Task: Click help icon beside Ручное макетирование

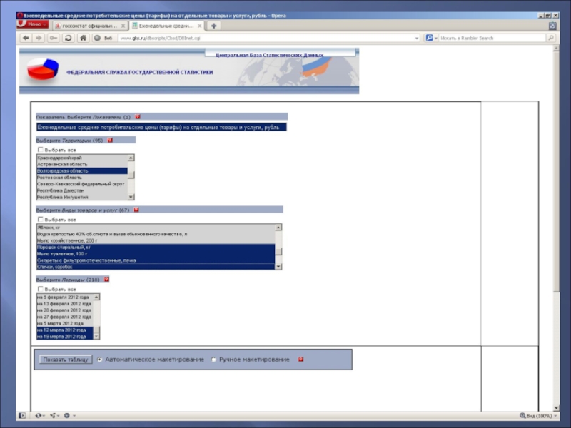Action: pos(300,360)
